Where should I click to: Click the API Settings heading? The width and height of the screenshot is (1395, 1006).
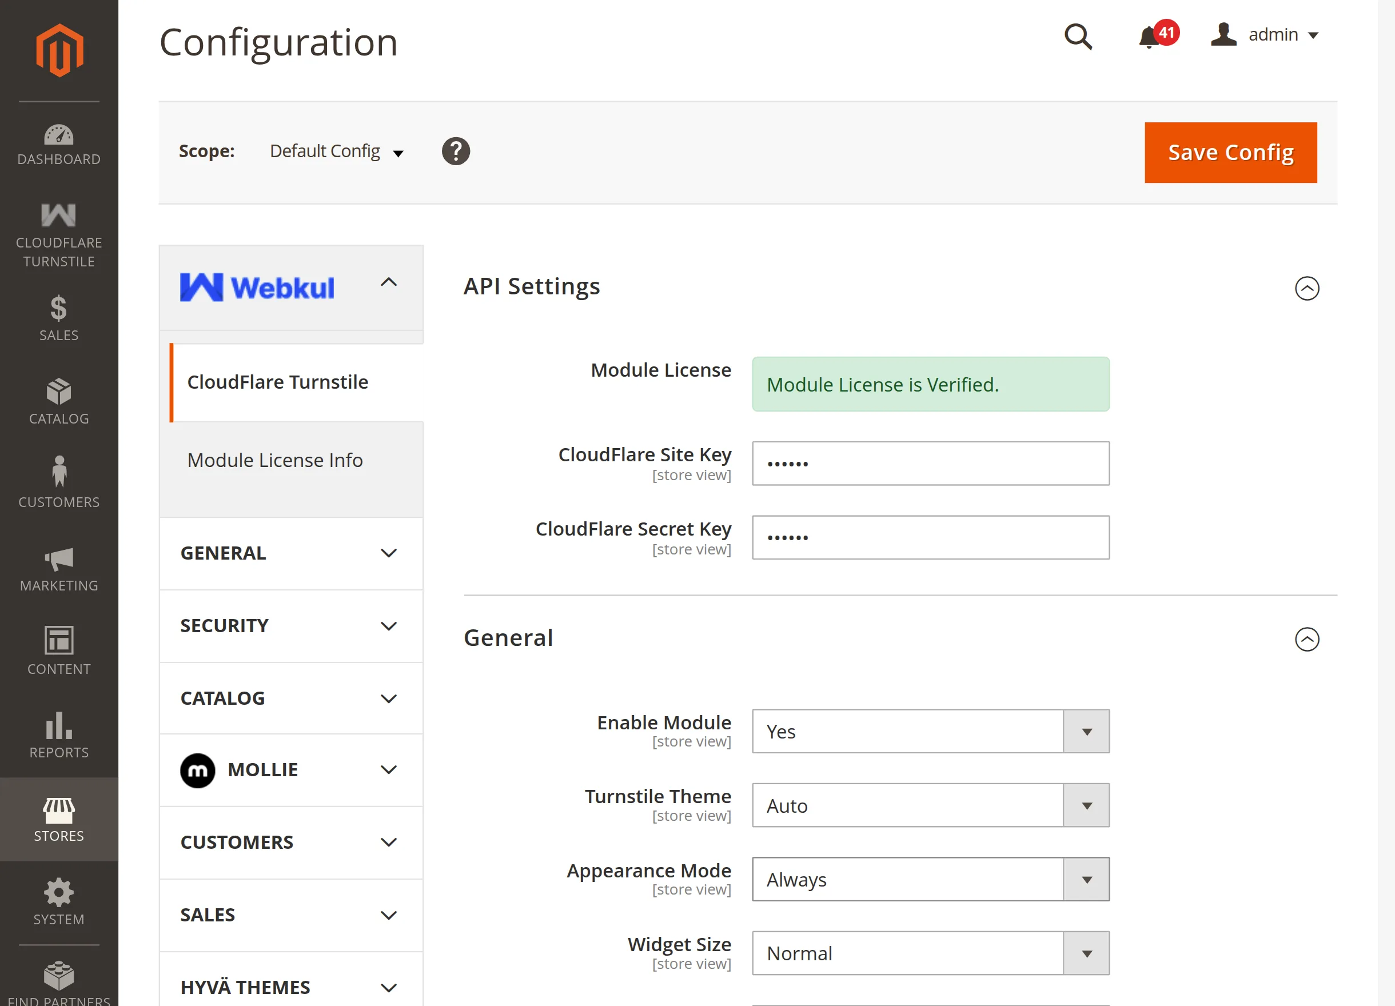(532, 286)
